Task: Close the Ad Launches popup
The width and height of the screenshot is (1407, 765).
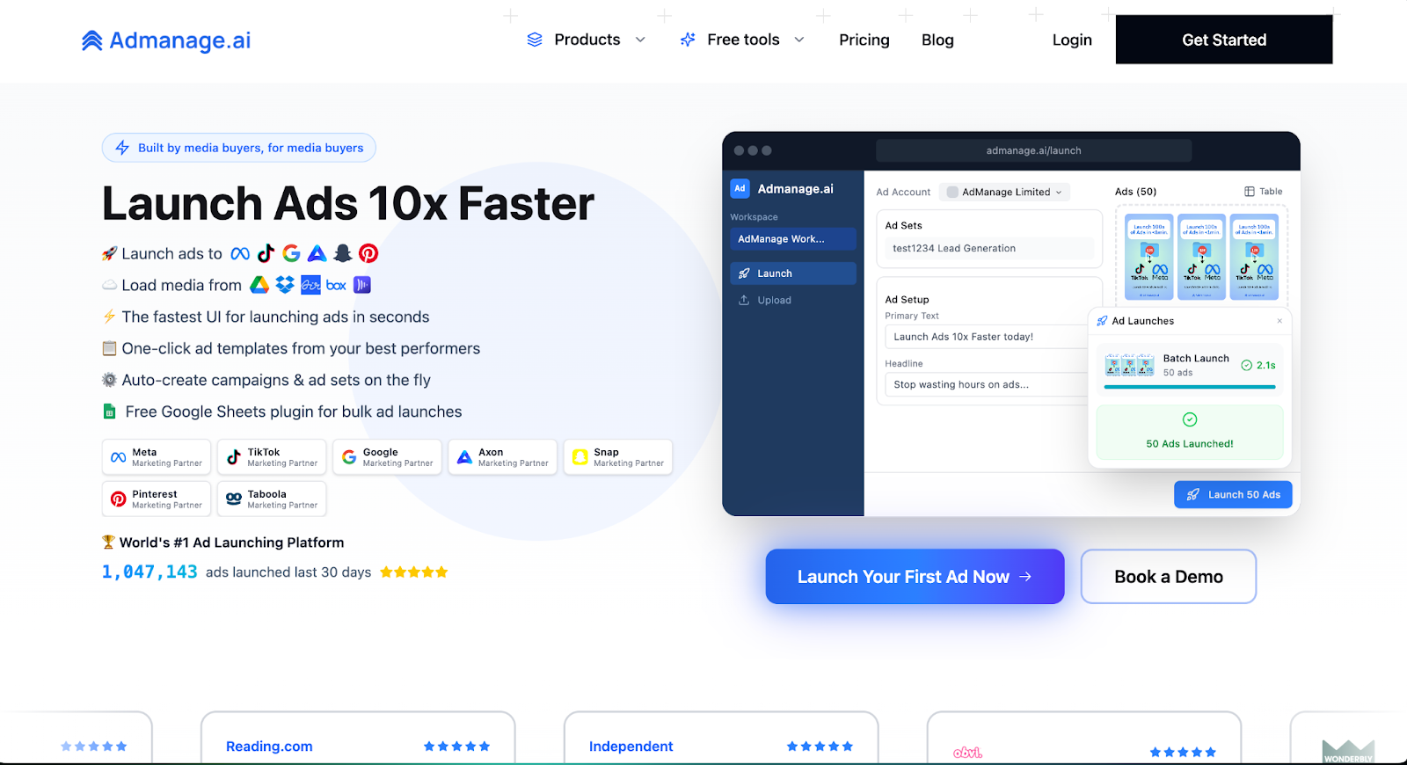Action: (1279, 321)
